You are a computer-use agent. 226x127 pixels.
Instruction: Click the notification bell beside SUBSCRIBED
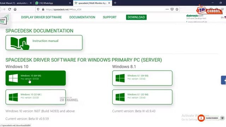(222, 118)
